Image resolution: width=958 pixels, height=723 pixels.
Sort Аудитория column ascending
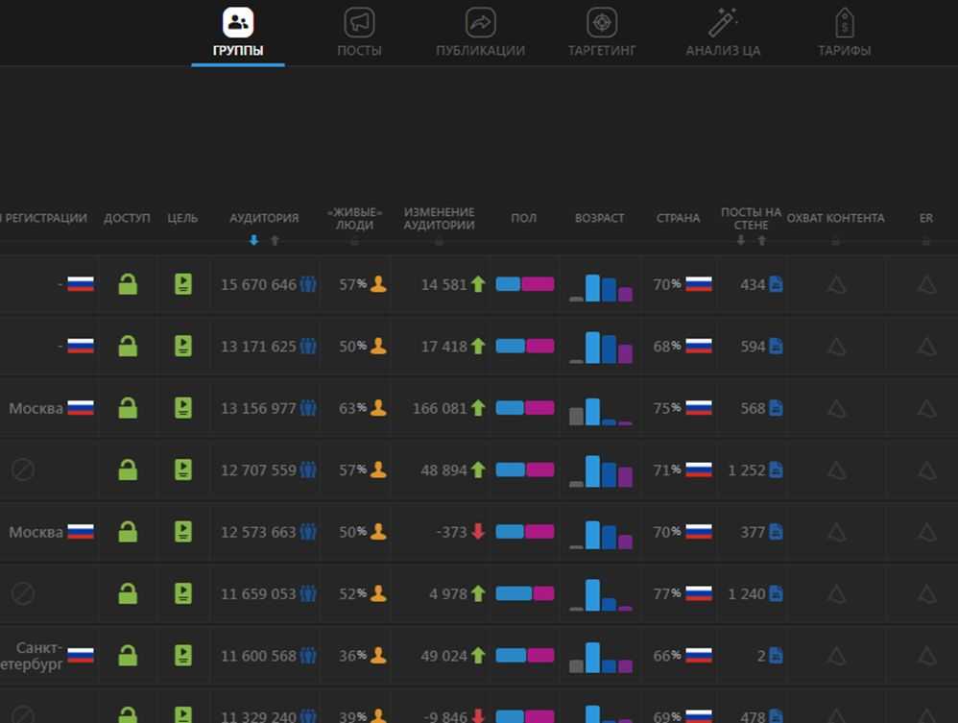click(x=275, y=241)
